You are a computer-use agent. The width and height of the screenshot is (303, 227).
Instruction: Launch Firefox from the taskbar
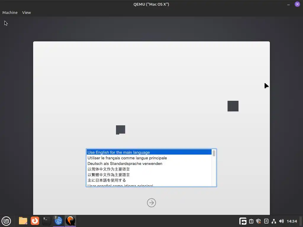pos(35,221)
